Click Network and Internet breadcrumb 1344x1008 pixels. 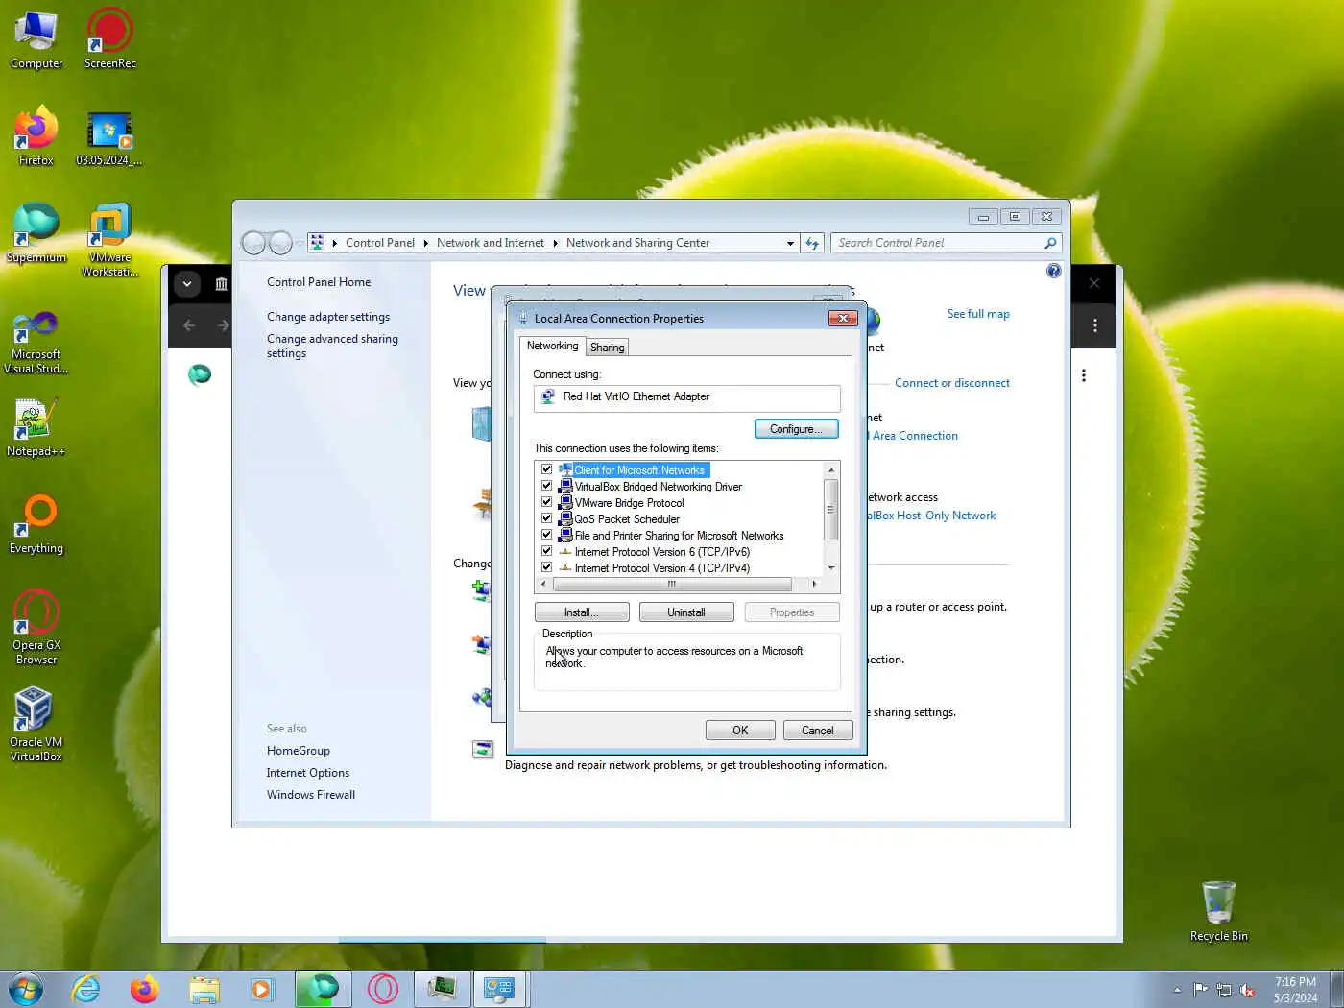tap(490, 243)
